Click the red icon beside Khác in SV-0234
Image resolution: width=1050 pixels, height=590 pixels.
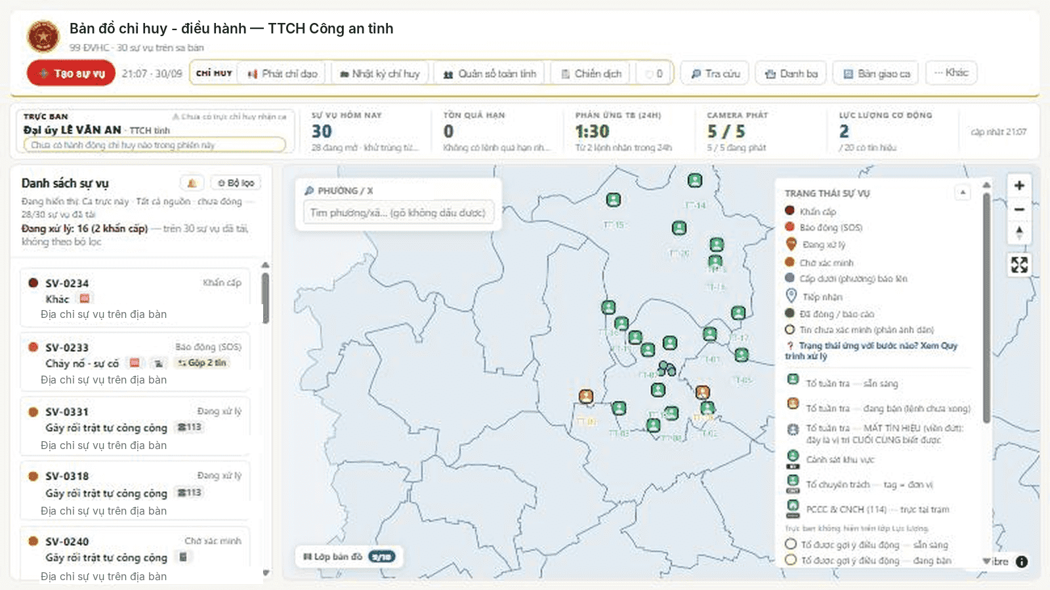(x=84, y=298)
